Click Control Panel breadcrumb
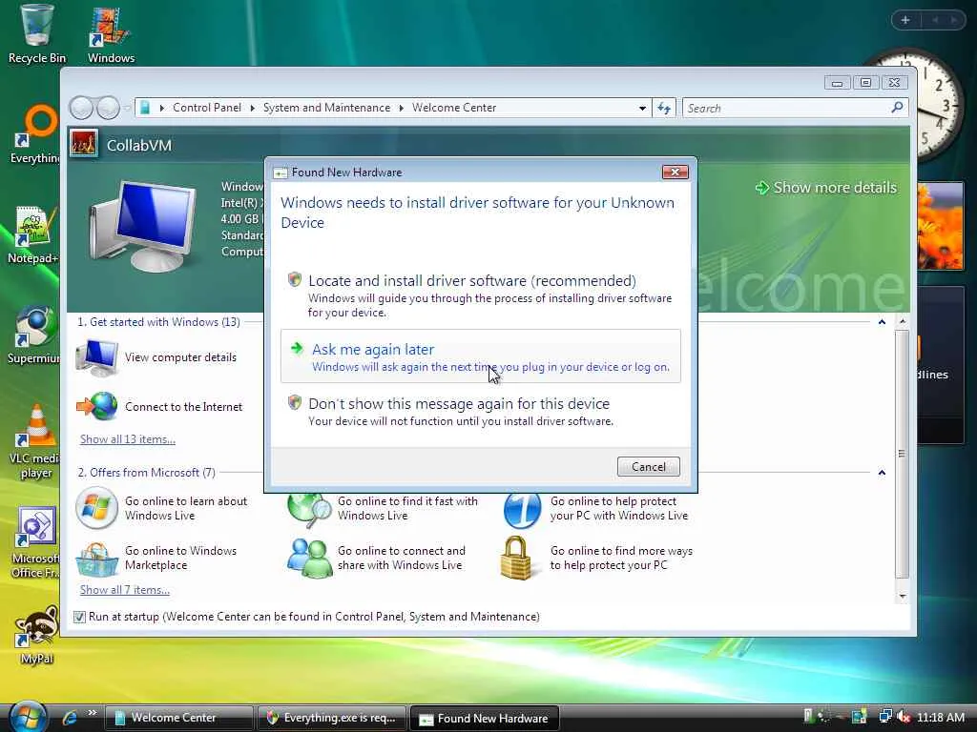The width and height of the screenshot is (977, 732). coord(207,108)
